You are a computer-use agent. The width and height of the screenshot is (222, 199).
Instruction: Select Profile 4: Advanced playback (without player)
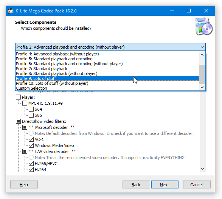pos(107,54)
